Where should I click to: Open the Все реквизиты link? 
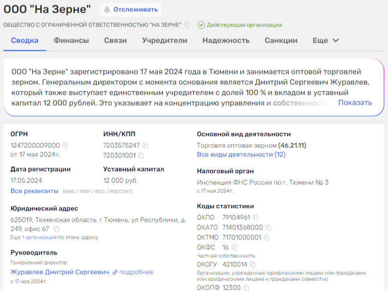(x=34, y=191)
